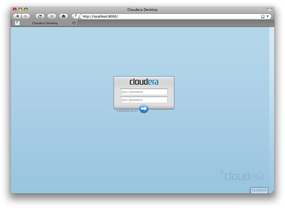Go back using the browser back arrow
Viewport: 285px width, 208px height.
(x=17, y=16)
